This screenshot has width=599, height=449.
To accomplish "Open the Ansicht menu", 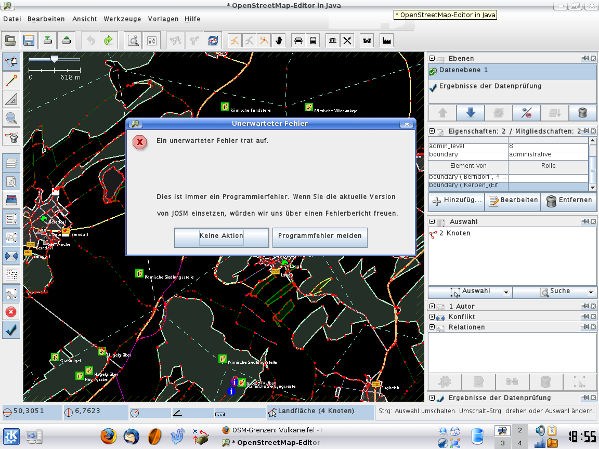I will [84, 19].
